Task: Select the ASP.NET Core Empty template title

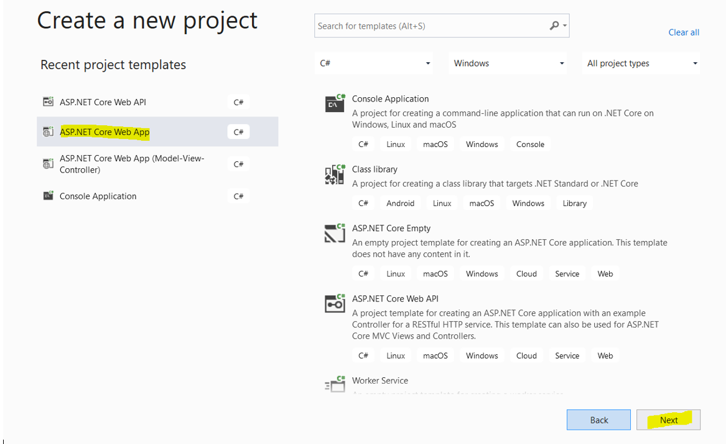Action: (391, 228)
